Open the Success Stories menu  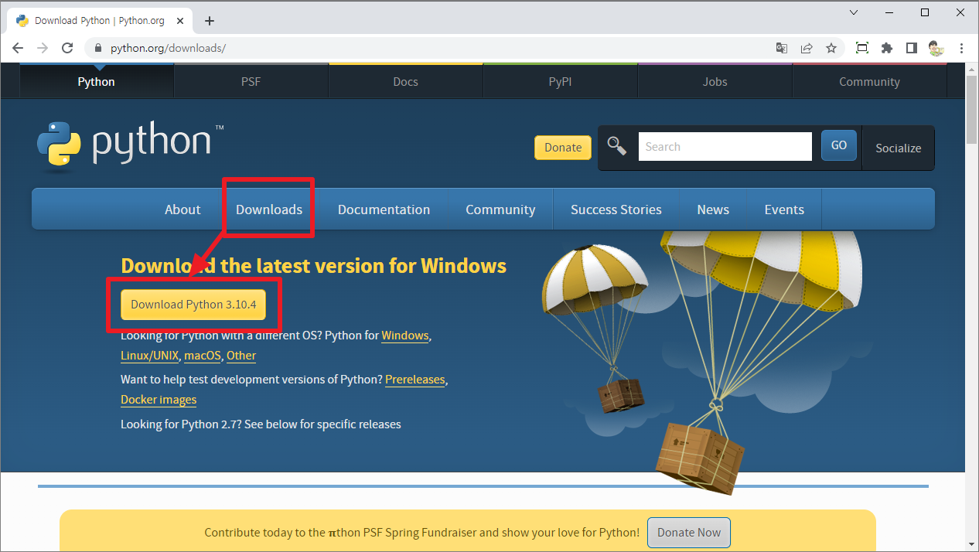(x=616, y=210)
